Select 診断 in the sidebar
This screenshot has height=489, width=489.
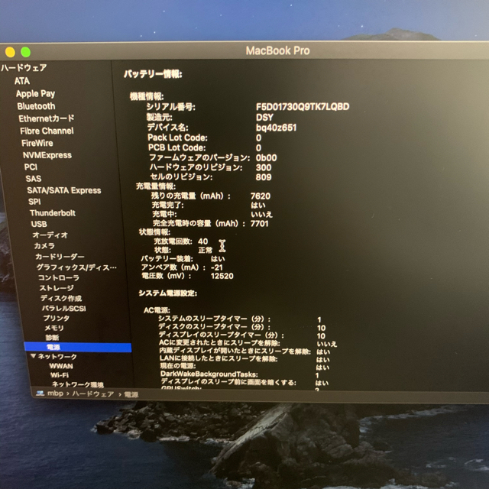[52, 338]
